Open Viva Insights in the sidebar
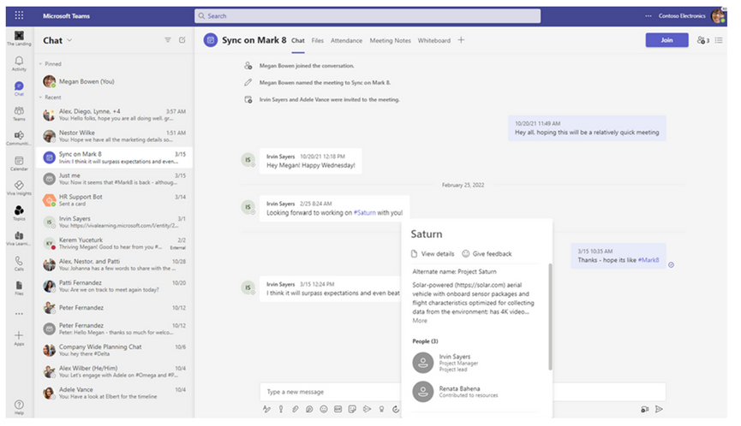741x426 pixels. (x=19, y=188)
